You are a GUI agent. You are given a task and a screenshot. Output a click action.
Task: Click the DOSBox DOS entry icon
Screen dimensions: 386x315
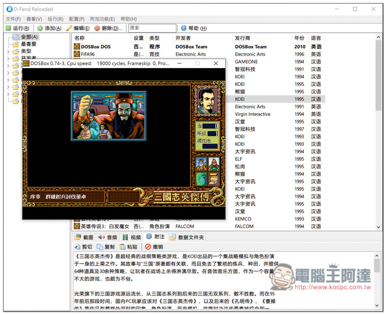tap(77, 47)
